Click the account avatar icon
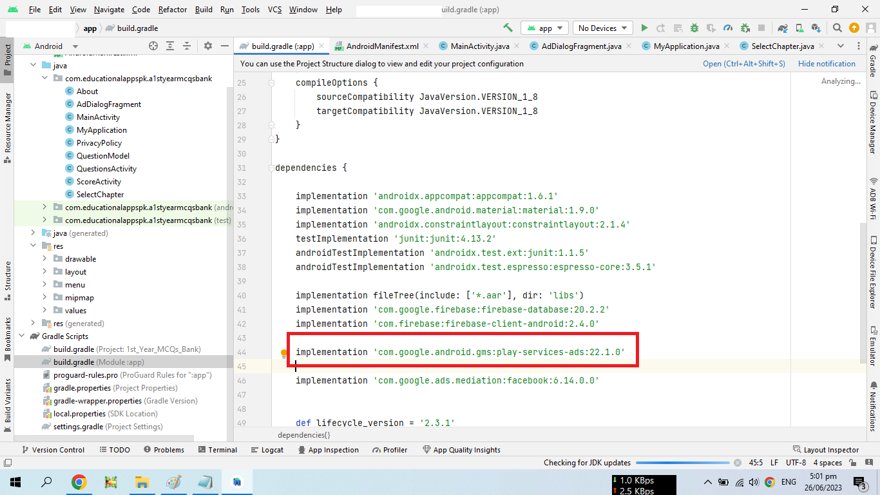This screenshot has width=880, height=495. tap(870, 28)
